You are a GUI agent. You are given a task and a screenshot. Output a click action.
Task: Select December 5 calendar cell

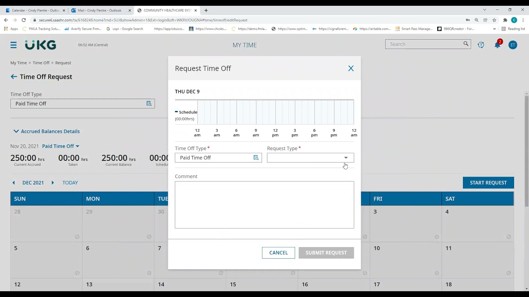(x=46, y=260)
